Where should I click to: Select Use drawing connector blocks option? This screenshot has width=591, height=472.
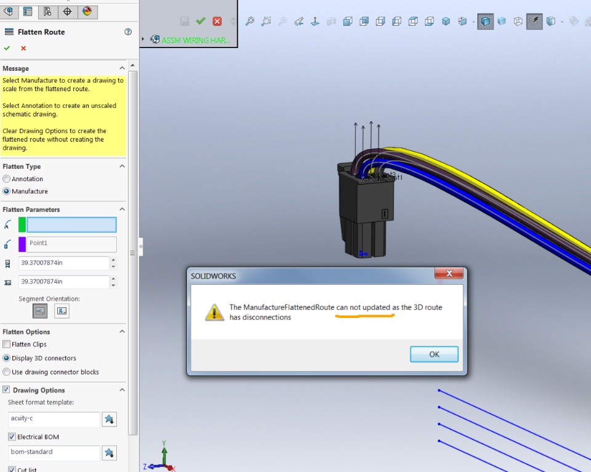6,372
